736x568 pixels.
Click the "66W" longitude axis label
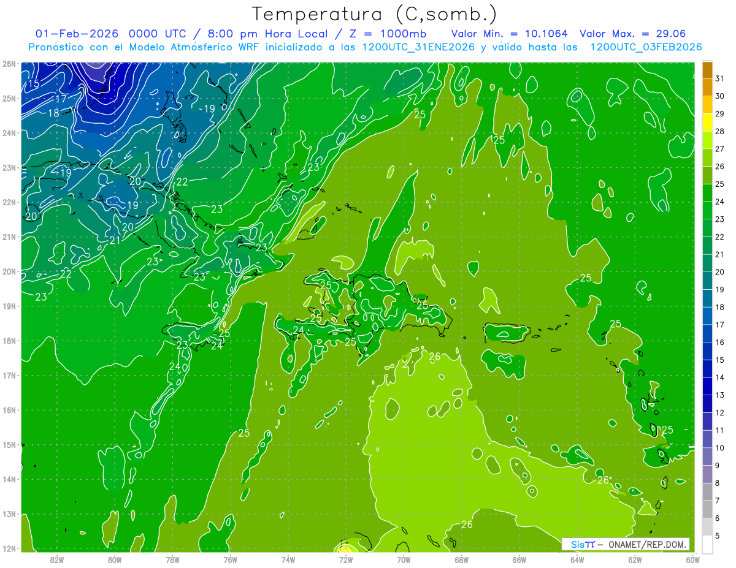(x=519, y=559)
